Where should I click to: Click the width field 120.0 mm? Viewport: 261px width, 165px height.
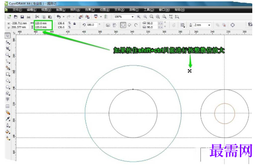43,23
